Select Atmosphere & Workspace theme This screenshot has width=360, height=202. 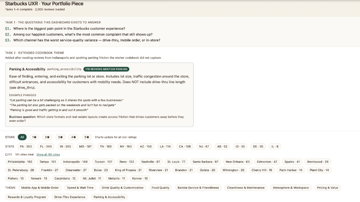[x=291, y=188]
